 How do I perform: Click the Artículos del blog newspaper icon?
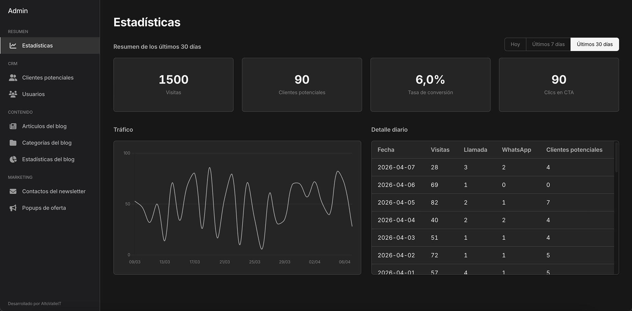(x=13, y=126)
